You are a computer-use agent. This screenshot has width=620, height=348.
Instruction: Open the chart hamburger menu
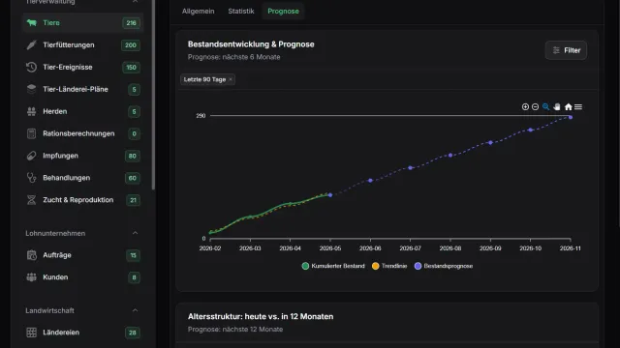click(x=578, y=107)
